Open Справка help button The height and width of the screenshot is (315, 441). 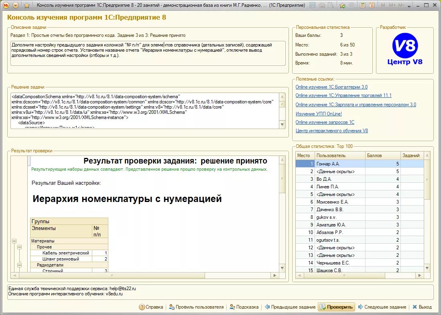tap(151, 307)
